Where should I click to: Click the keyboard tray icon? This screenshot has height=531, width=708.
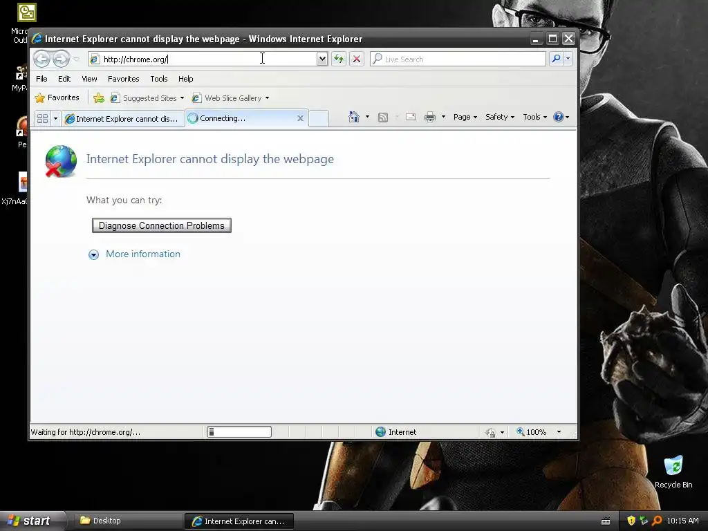tap(606, 521)
